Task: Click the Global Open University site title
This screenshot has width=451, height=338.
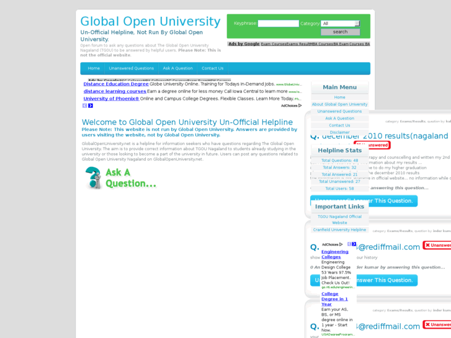Action: pos(150,21)
